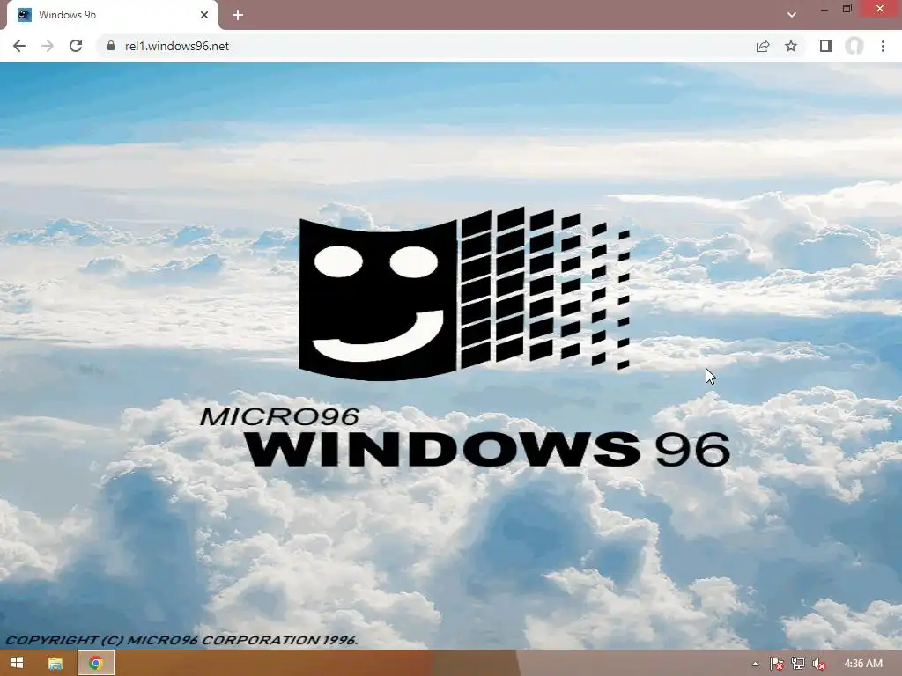The width and height of the screenshot is (902, 676).
Task: Open a new browser tab
Action: (238, 15)
